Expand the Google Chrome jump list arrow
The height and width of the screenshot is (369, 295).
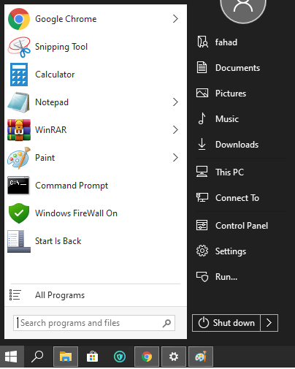coord(175,19)
